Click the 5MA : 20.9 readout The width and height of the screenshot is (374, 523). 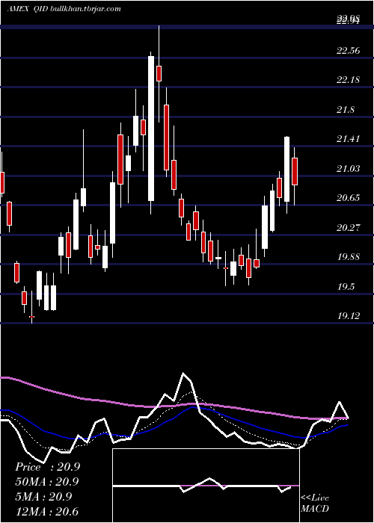click(43, 497)
